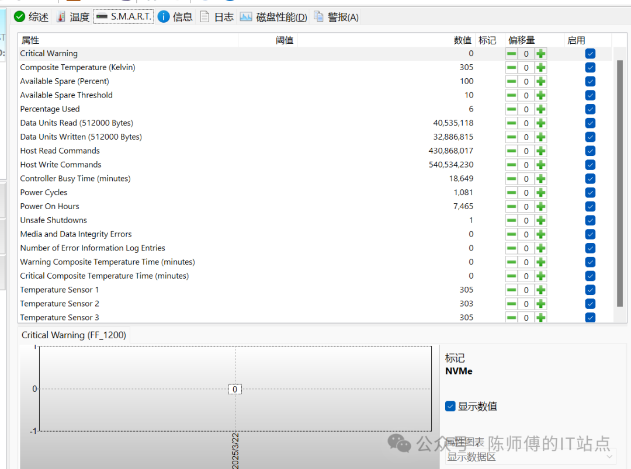Increase offset for Percentage Used row
The height and width of the screenshot is (469, 631).
pyautogui.click(x=541, y=109)
